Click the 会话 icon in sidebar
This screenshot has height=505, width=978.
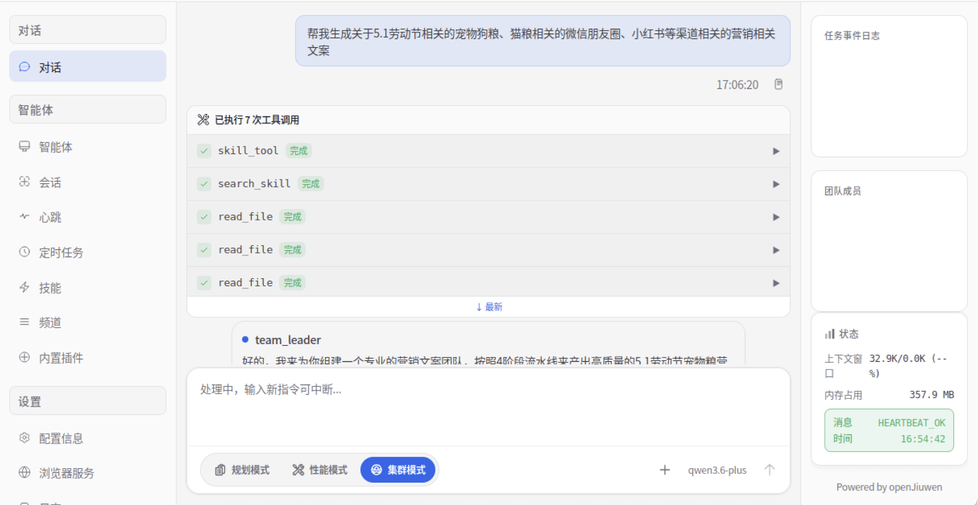point(24,182)
